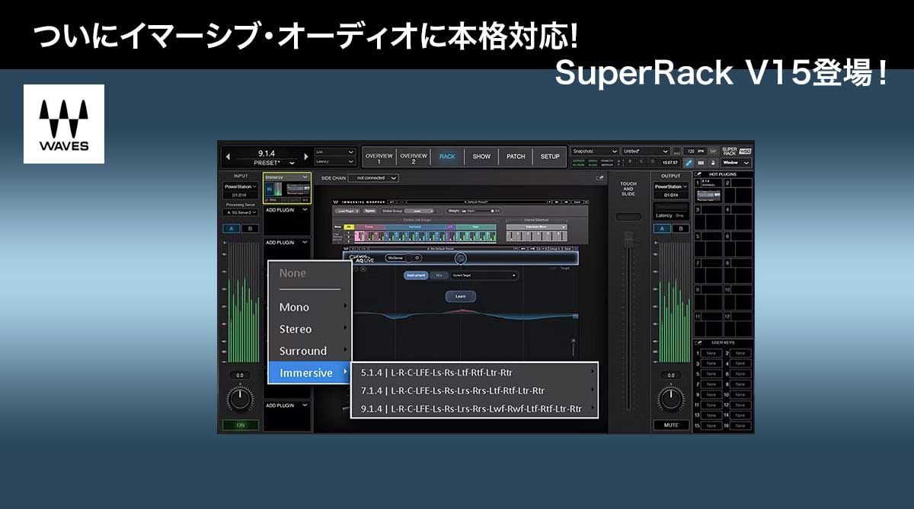This screenshot has height=509, width=914.
Task: Select the 9.1.4 immersive format
Action: (x=475, y=409)
